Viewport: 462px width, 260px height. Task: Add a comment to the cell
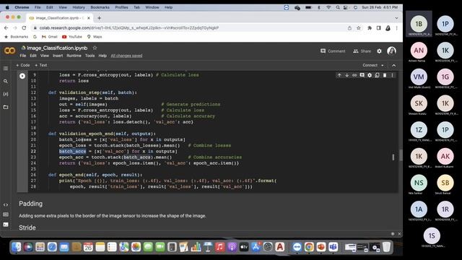pyautogui.click(x=362, y=75)
